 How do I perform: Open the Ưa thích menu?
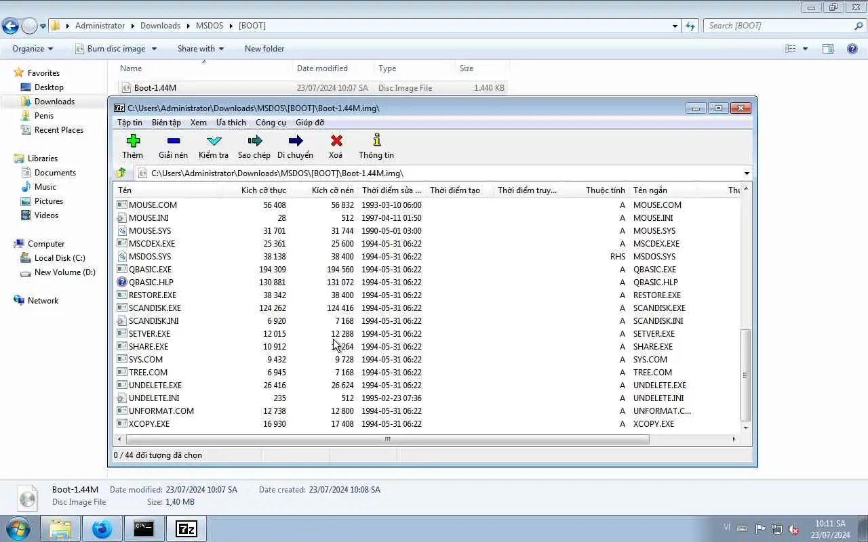pos(231,123)
